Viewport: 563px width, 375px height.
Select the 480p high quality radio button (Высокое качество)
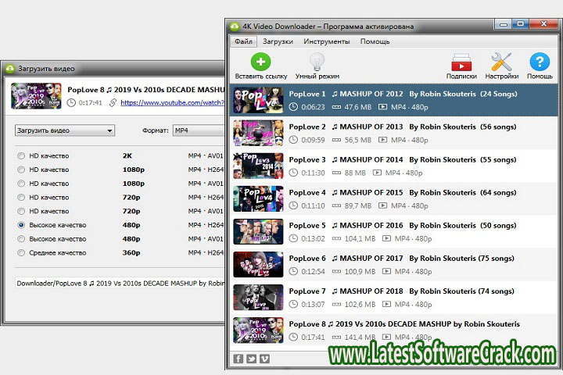click(21, 225)
